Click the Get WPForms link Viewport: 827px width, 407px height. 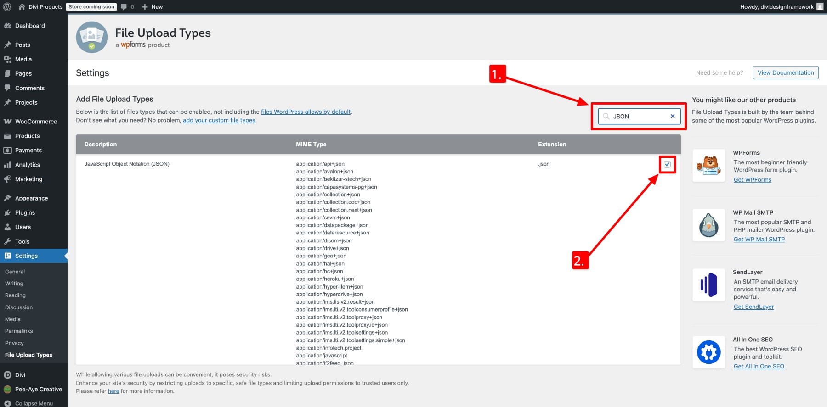(752, 180)
